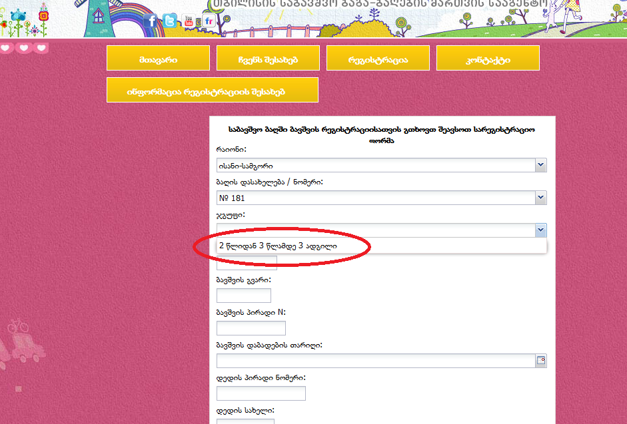Click the რაიონი: label text
627x424 pixels.
pos(231,150)
